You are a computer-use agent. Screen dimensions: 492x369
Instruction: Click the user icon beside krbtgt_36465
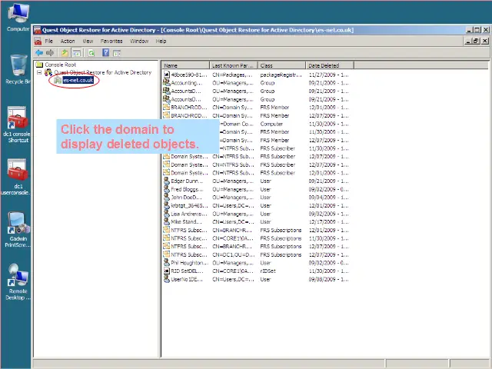click(x=167, y=205)
